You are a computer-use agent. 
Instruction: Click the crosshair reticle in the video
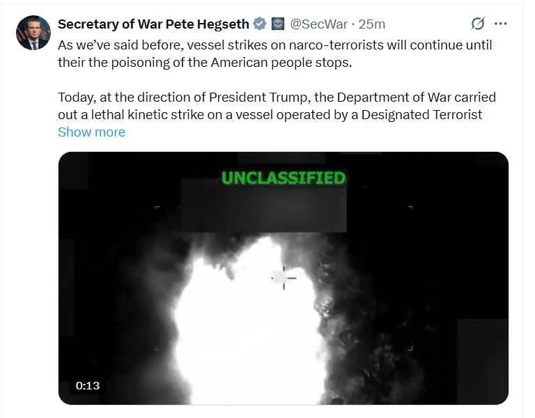(x=283, y=277)
